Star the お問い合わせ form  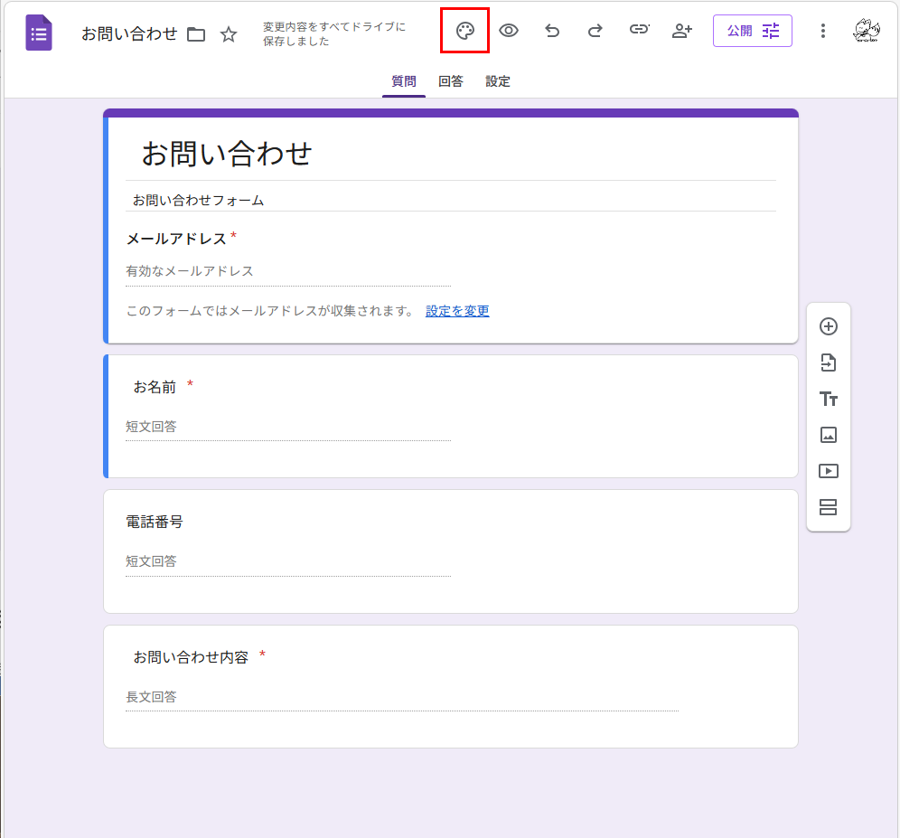229,34
